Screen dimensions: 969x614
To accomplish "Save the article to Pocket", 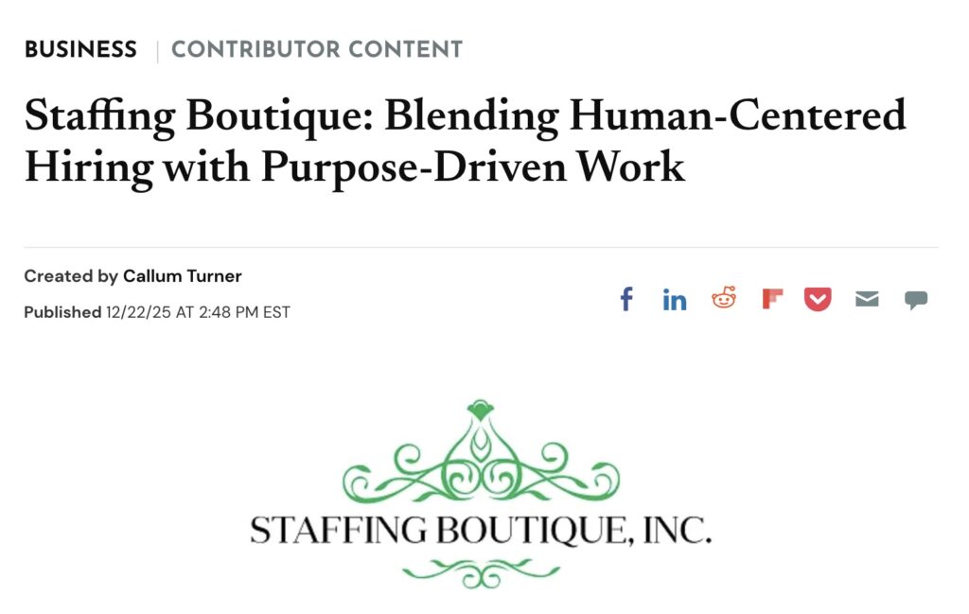I will click(x=818, y=300).
